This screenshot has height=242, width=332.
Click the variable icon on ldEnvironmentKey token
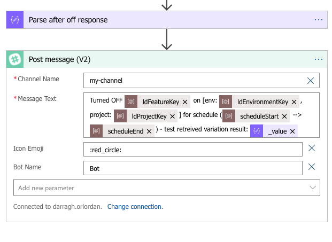coord(226,102)
